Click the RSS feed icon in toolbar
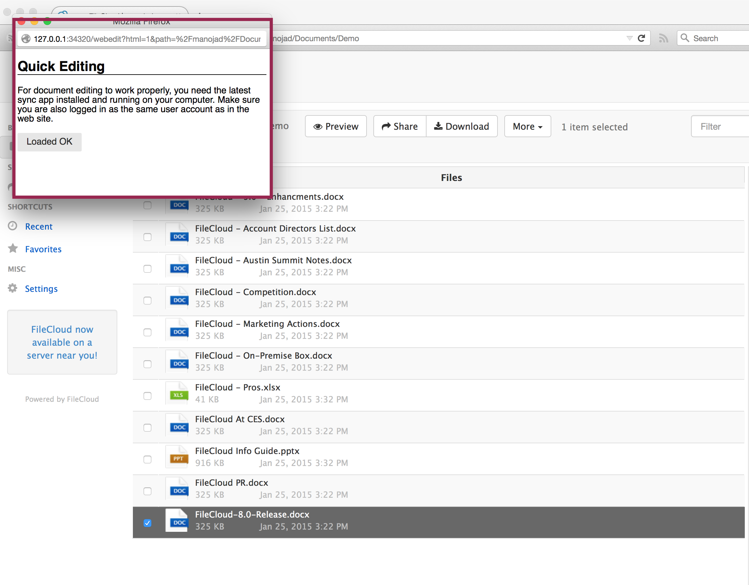 [x=663, y=38]
